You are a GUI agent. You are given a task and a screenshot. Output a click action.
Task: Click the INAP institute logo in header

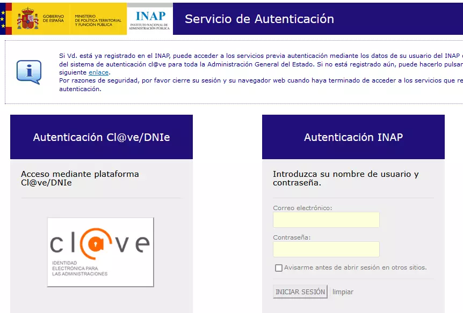150,19
